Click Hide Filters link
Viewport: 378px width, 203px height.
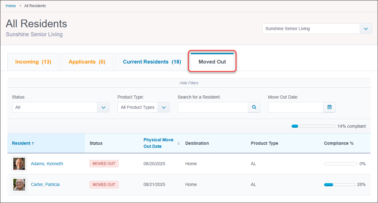pyautogui.click(x=189, y=83)
